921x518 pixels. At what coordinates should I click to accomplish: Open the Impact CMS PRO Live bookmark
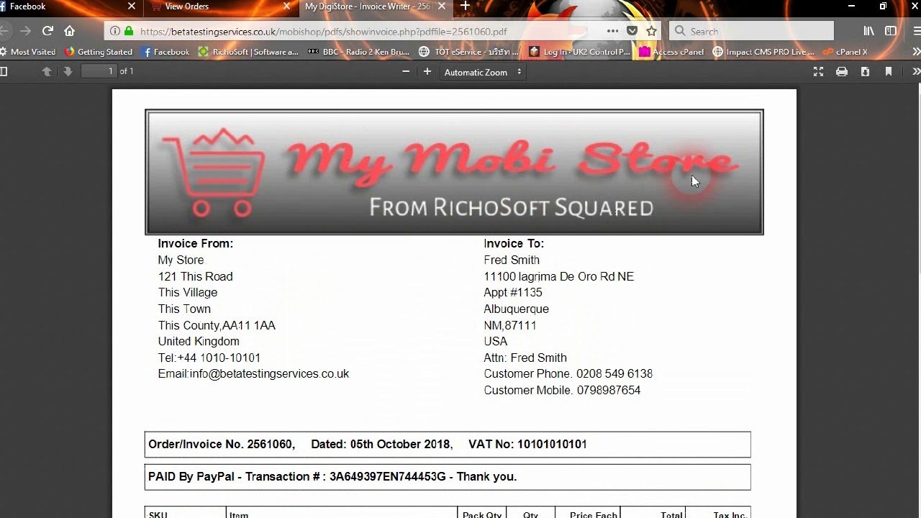(x=763, y=52)
